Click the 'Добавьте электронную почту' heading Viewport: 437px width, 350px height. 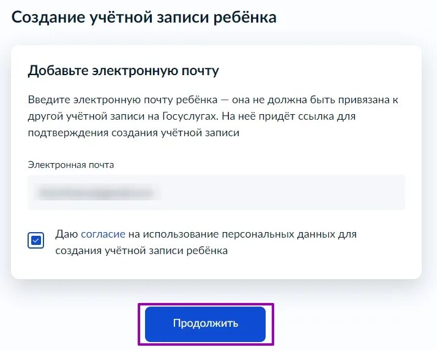click(x=124, y=70)
